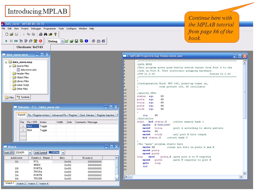Screen dimensions: 256x192
Task: Open the Configure menu
Action: point(71,29)
